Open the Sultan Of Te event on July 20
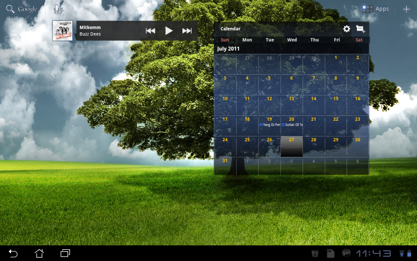Screen dimensions: 417x261 click(292, 124)
